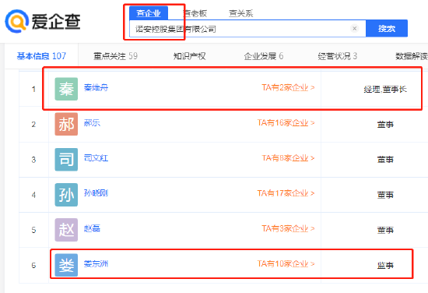This screenshot has height=293, width=428.
Task: Click row number 2 cell
Action: [x=33, y=125]
